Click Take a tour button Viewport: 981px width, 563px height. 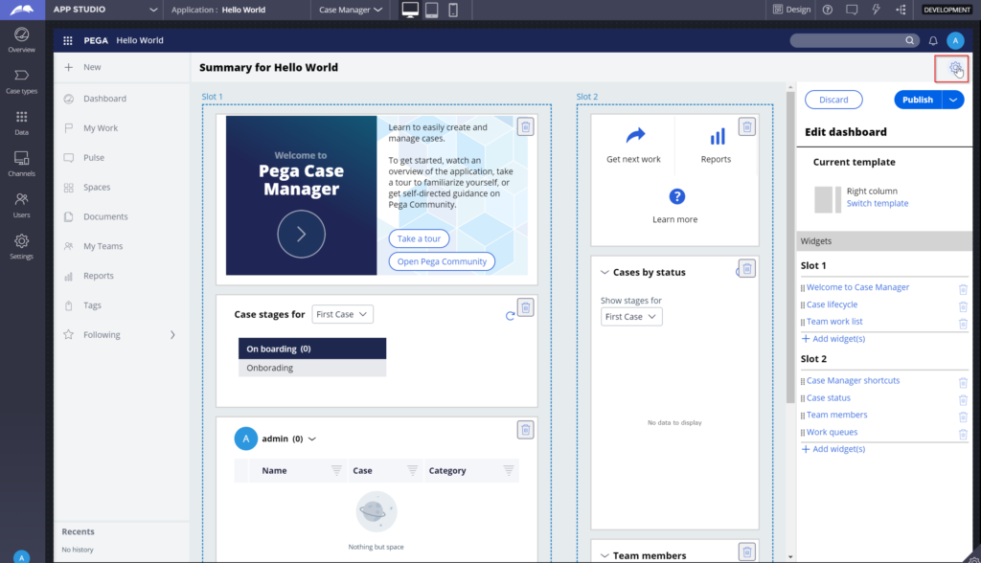point(419,238)
